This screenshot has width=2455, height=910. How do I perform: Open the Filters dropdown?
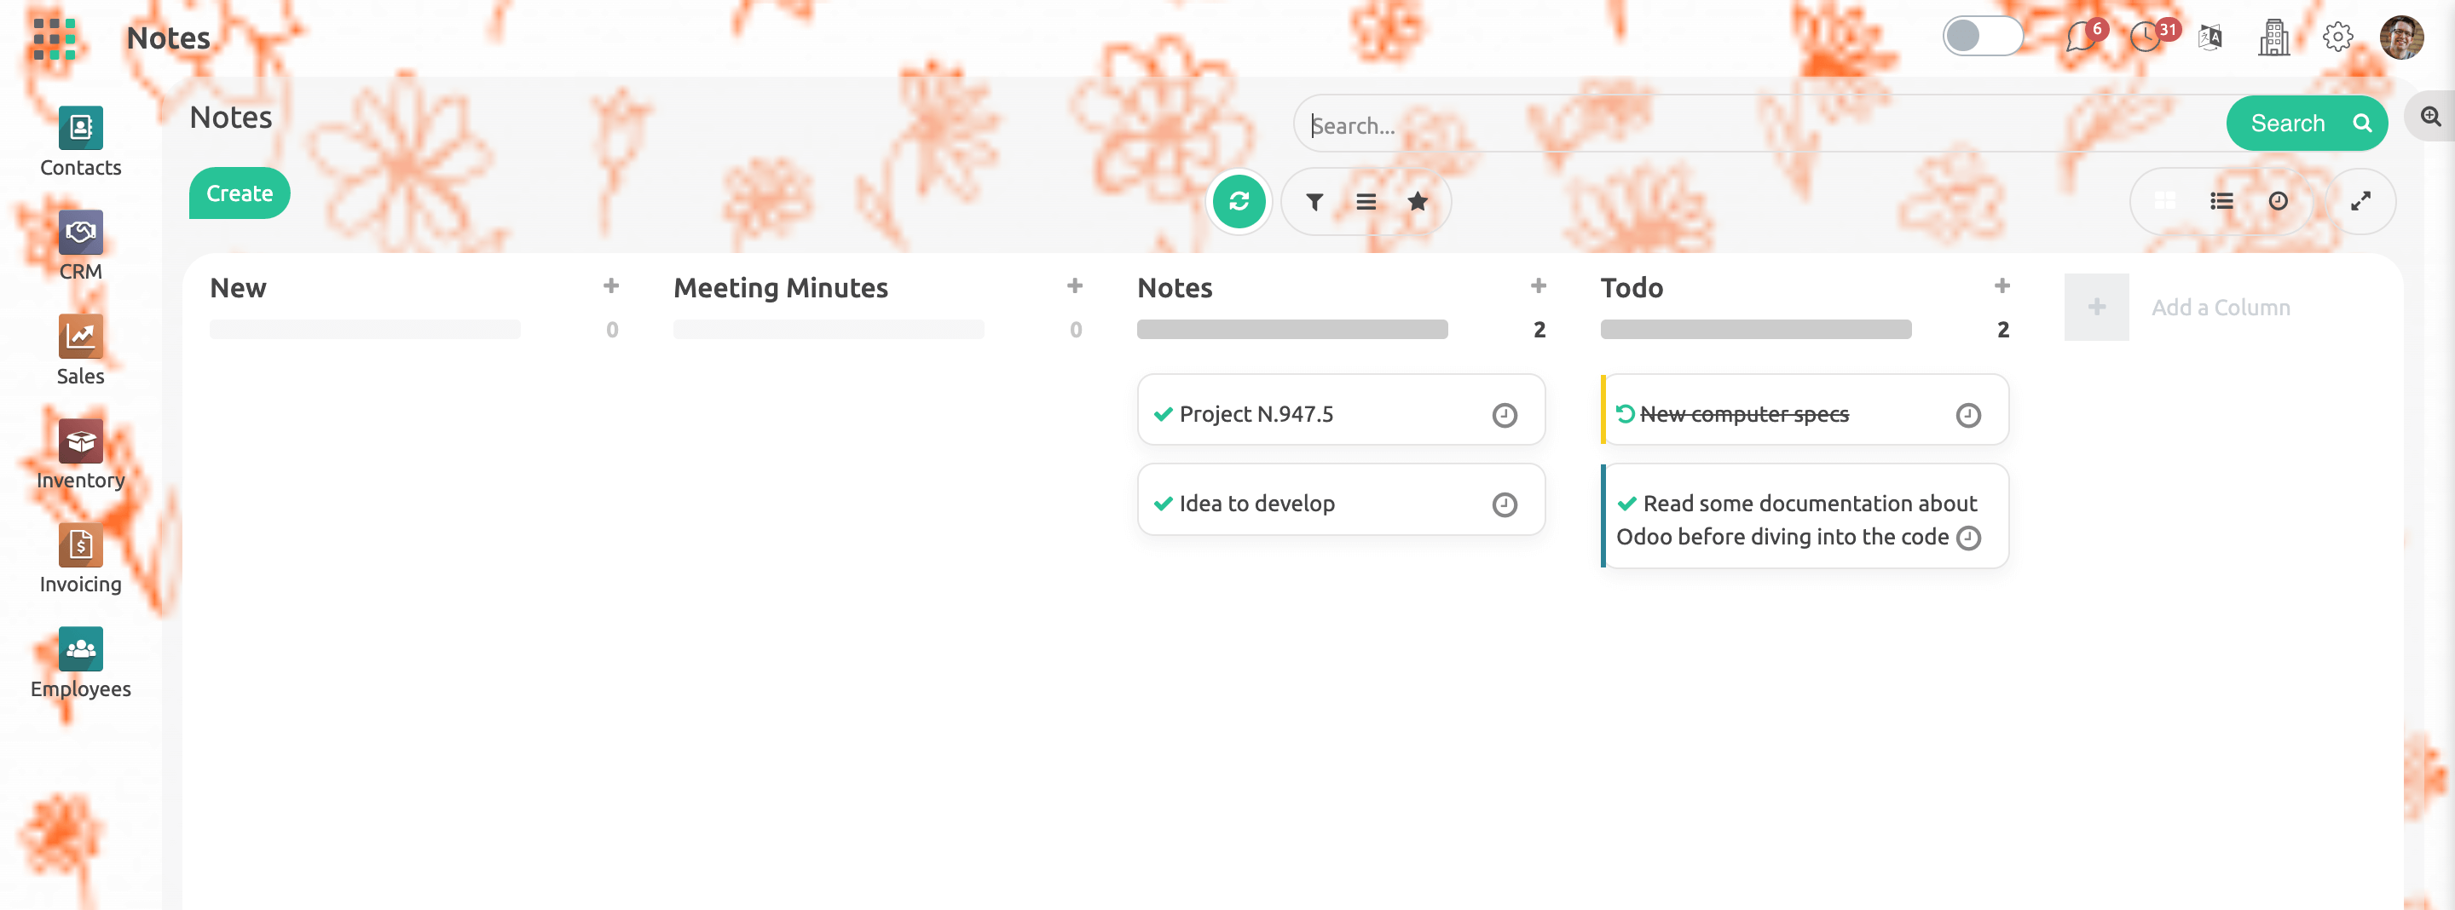1314,201
